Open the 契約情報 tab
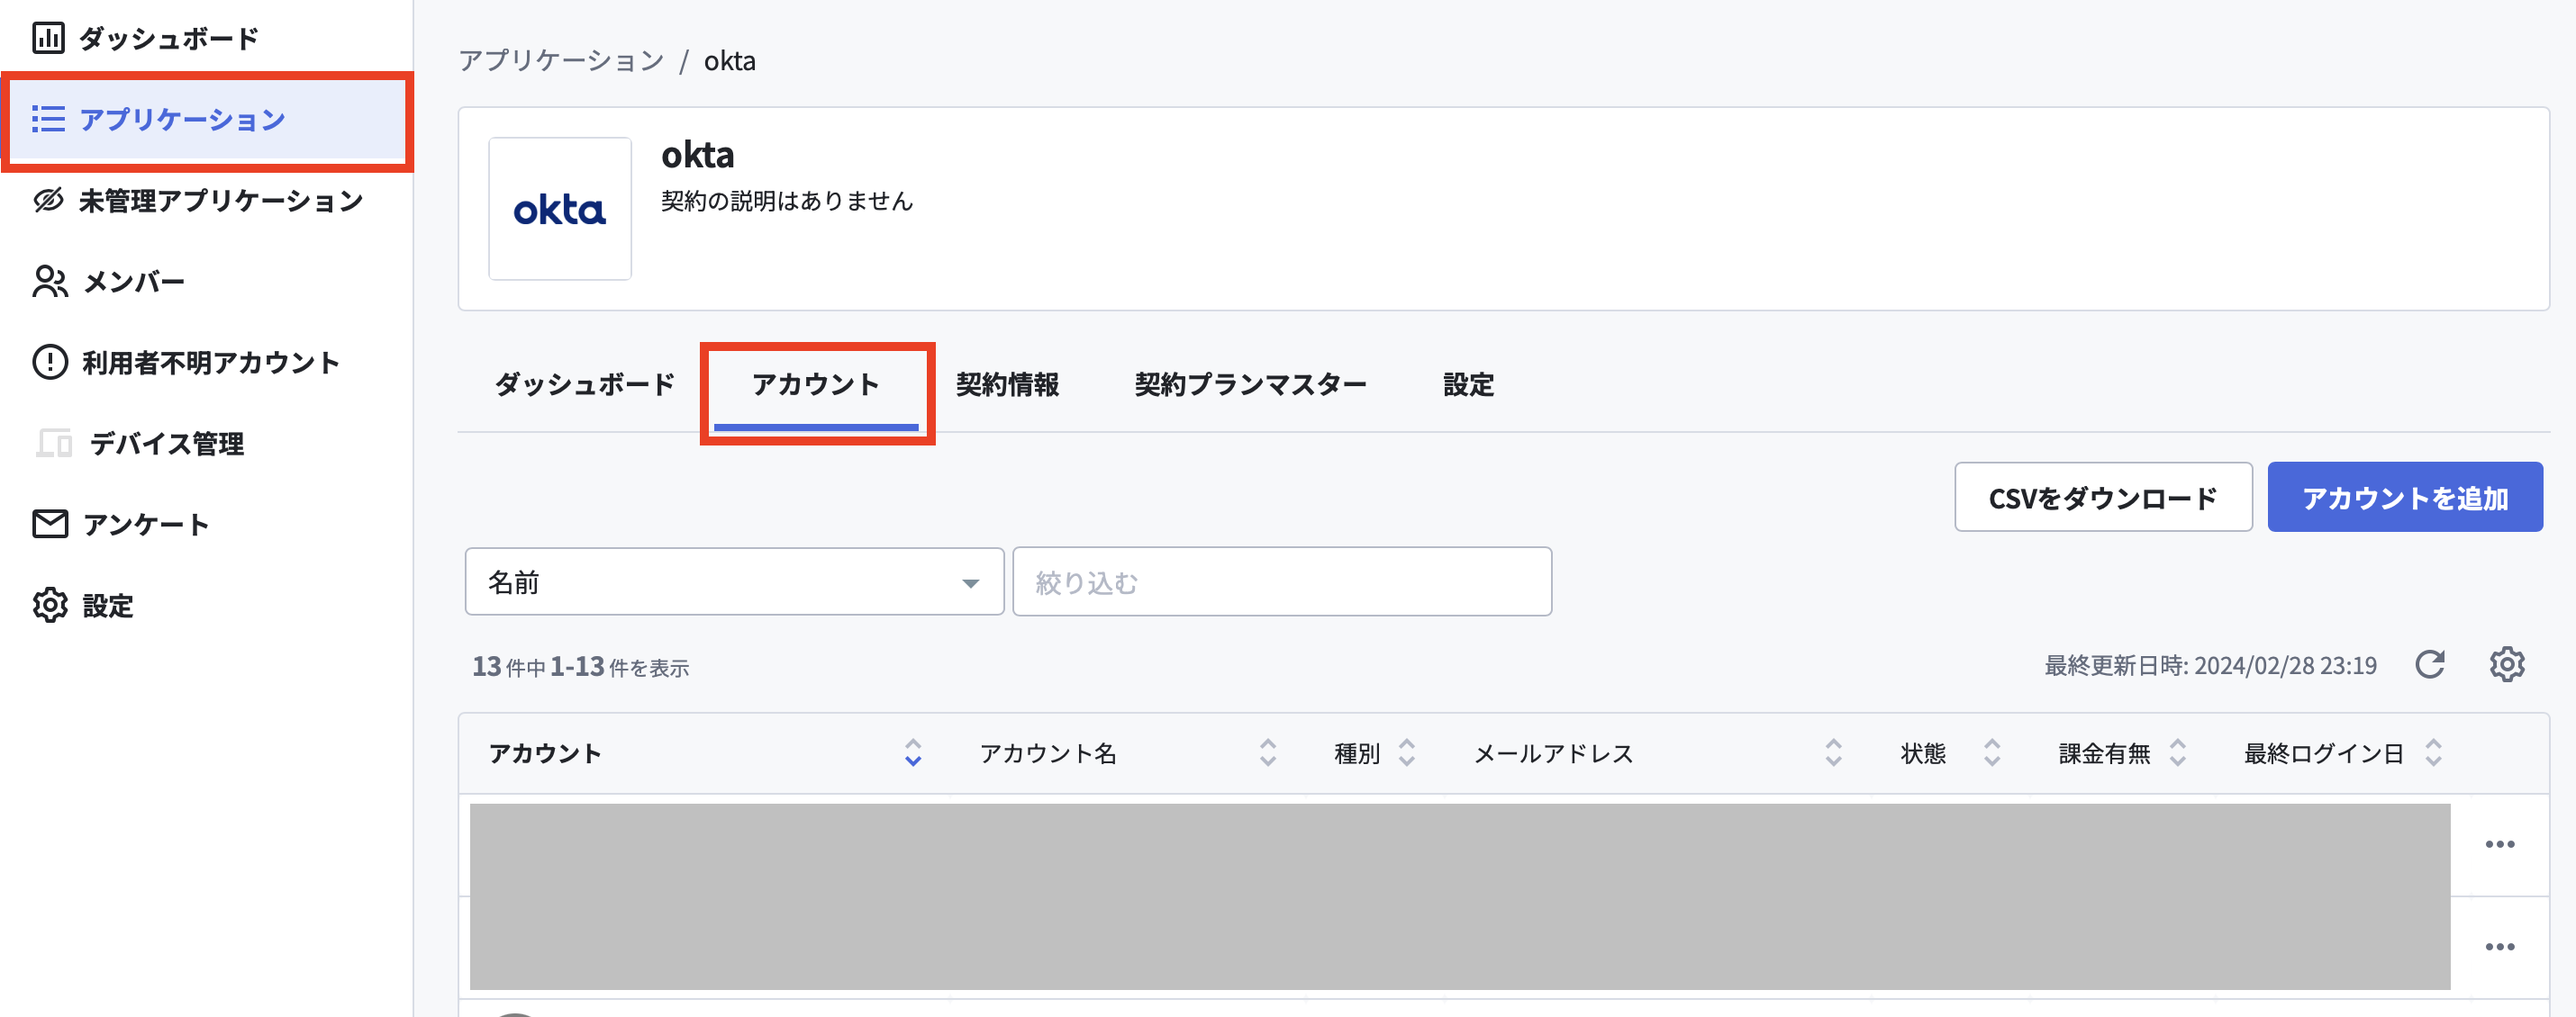The width and height of the screenshot is (2576, 1017). coord(1007,384)
